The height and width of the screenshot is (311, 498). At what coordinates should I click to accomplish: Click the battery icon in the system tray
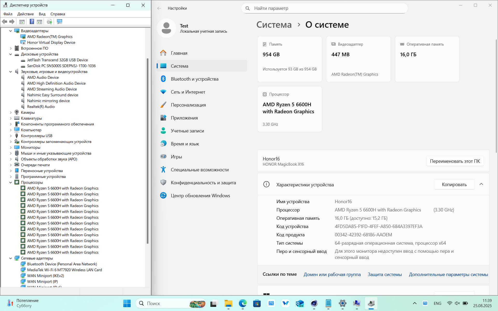[465, 303]
